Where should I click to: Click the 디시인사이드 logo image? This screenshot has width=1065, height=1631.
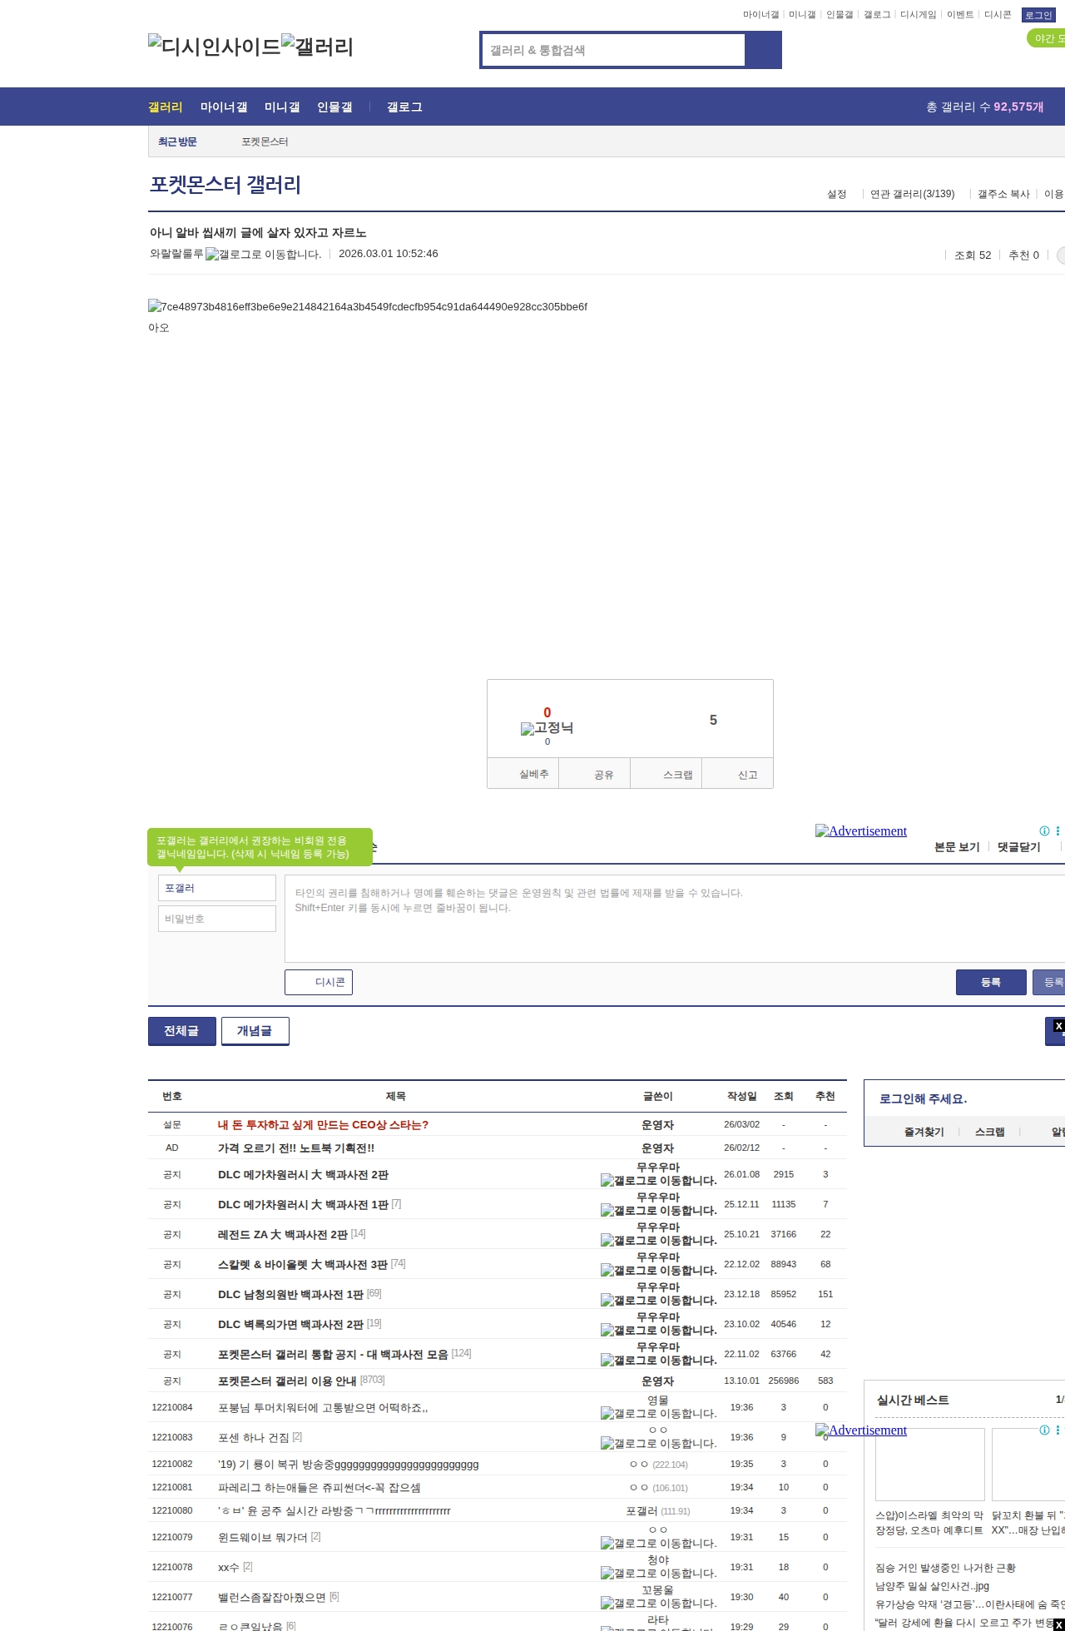coord(215,47)
